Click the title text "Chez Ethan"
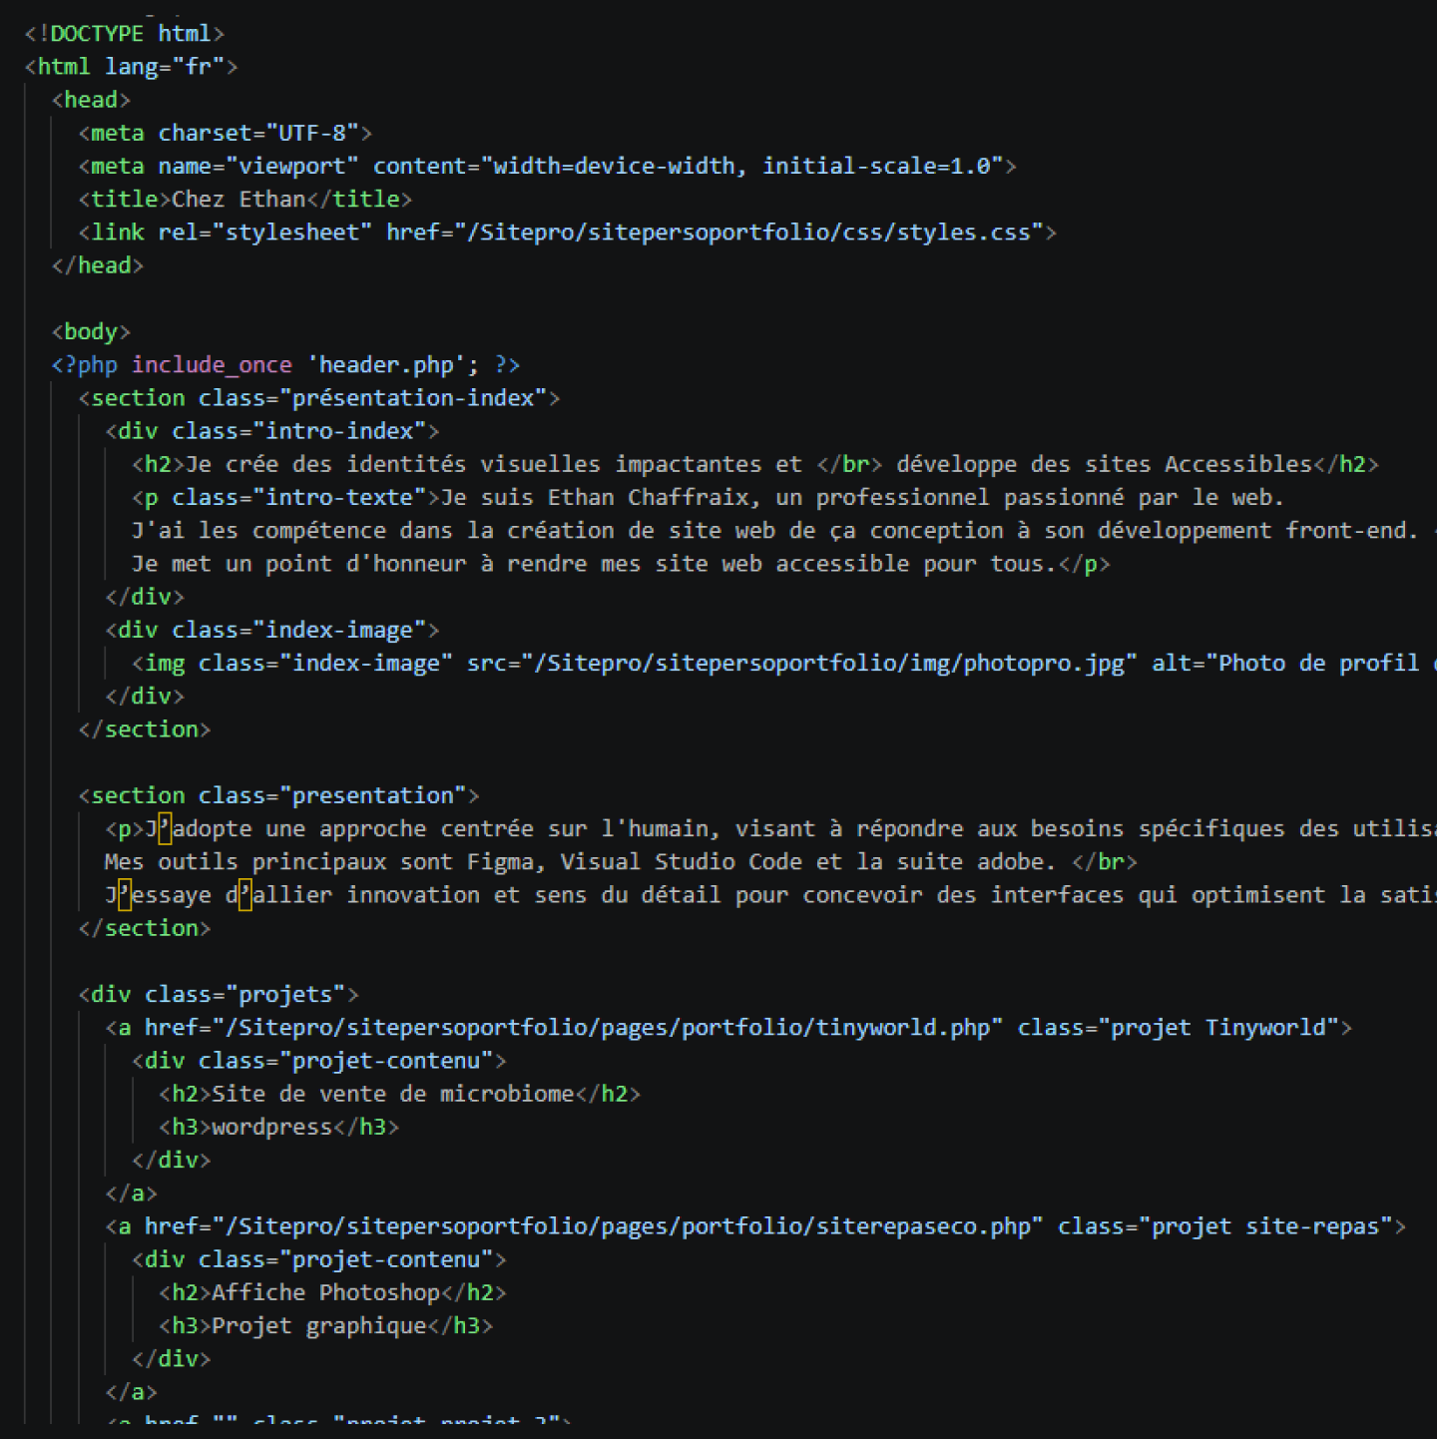This screenshot has width=1437, height=1439. pos(239,199)
